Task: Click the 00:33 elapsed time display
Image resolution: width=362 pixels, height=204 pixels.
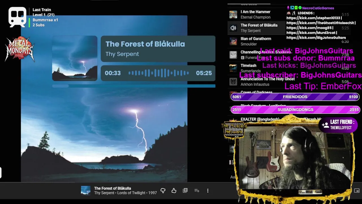Action: coord(113,73)
